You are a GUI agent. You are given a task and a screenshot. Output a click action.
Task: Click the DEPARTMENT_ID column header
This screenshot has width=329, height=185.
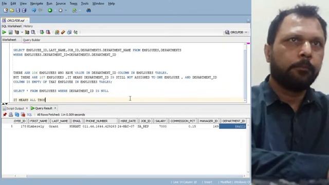[x=233, y=121]
